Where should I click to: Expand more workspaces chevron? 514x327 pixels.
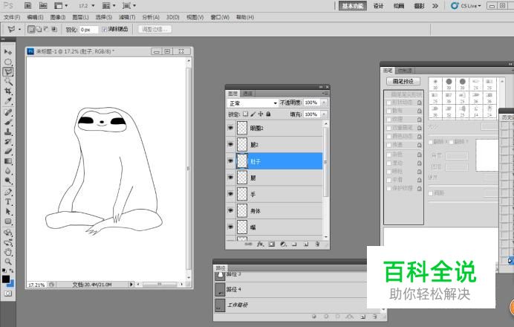435,6
